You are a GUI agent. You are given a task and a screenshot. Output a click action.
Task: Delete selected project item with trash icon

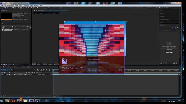click(14, 64)
